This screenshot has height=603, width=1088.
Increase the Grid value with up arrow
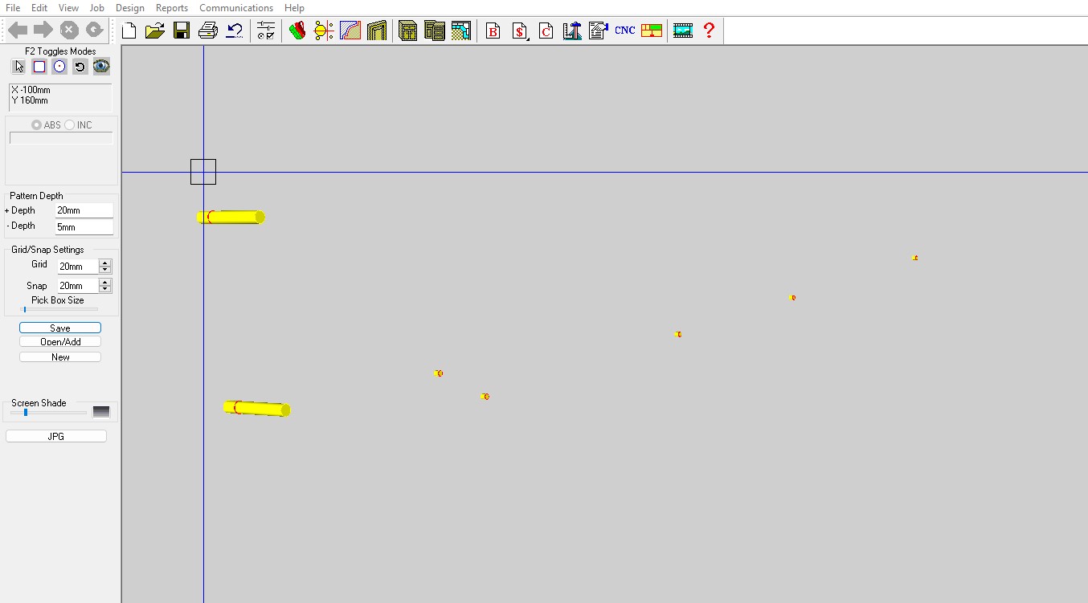coord(104,263)
